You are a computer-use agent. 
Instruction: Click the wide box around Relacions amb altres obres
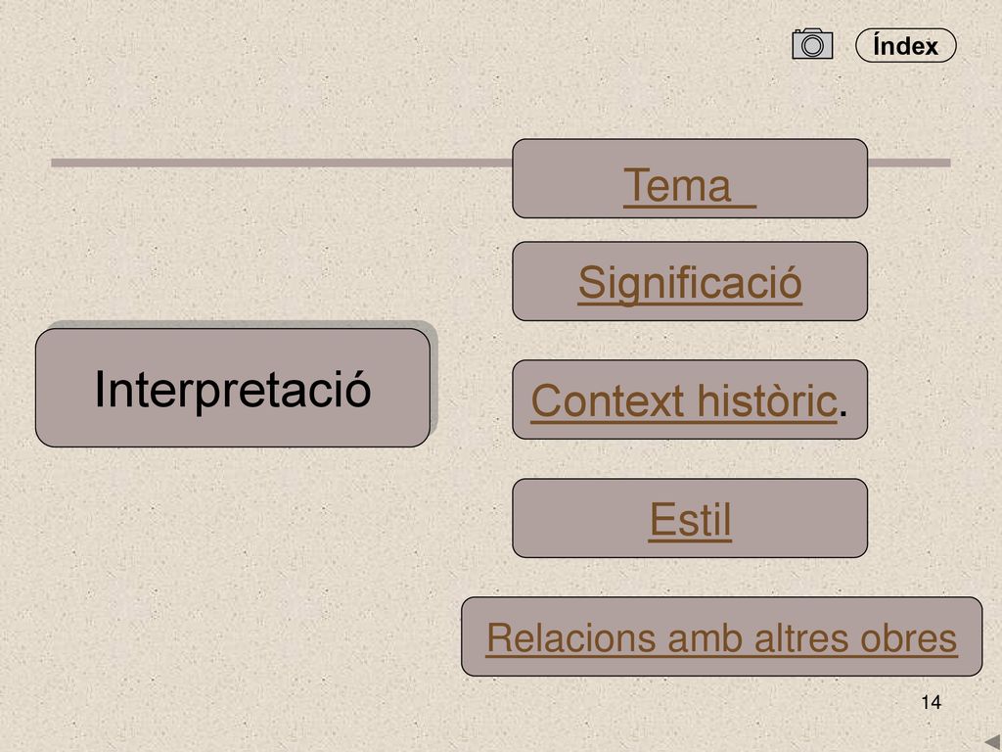pos(721,636)
